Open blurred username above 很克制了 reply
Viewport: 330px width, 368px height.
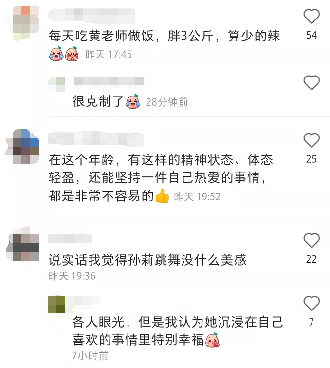click(x=109, y=81)
